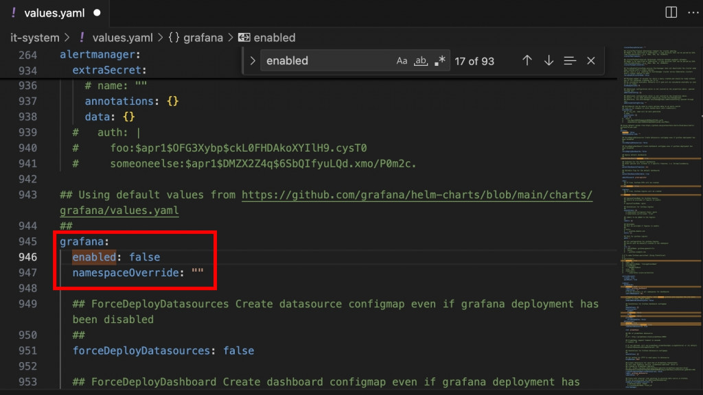Click the grafana/values.yaml link continuation
This screenshot has width=703, height=395.
(119, 211)
